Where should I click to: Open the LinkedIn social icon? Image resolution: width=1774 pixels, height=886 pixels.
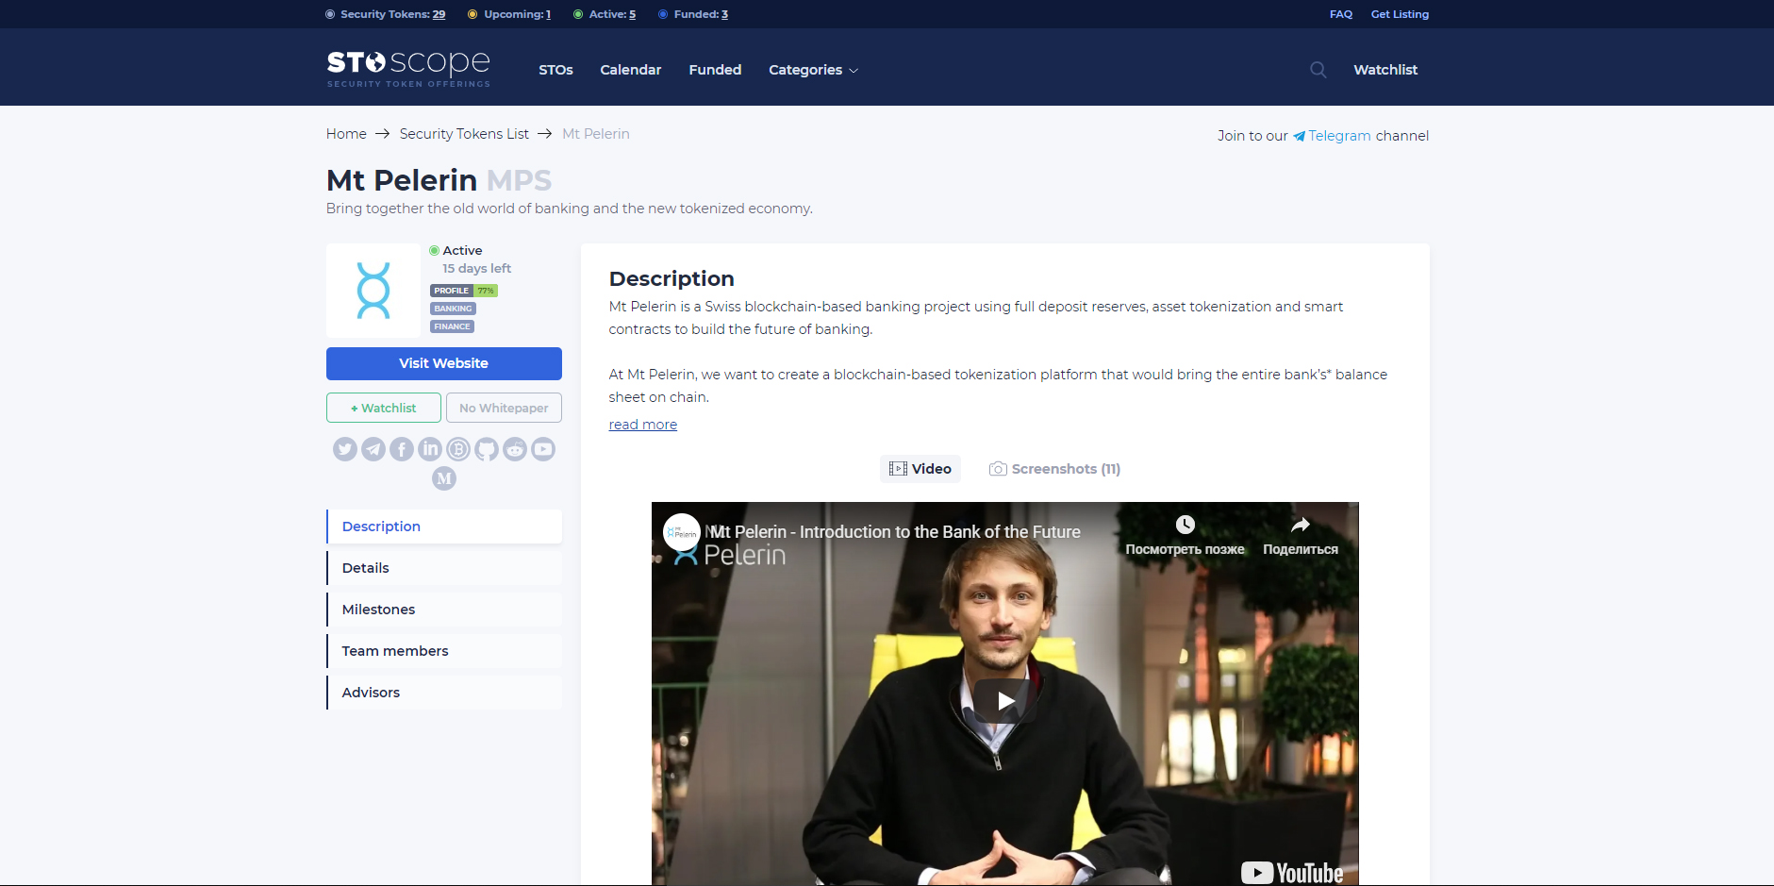430,449
